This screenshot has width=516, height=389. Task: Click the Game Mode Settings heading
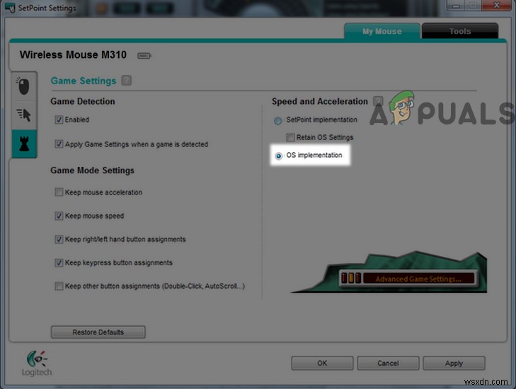92,170
